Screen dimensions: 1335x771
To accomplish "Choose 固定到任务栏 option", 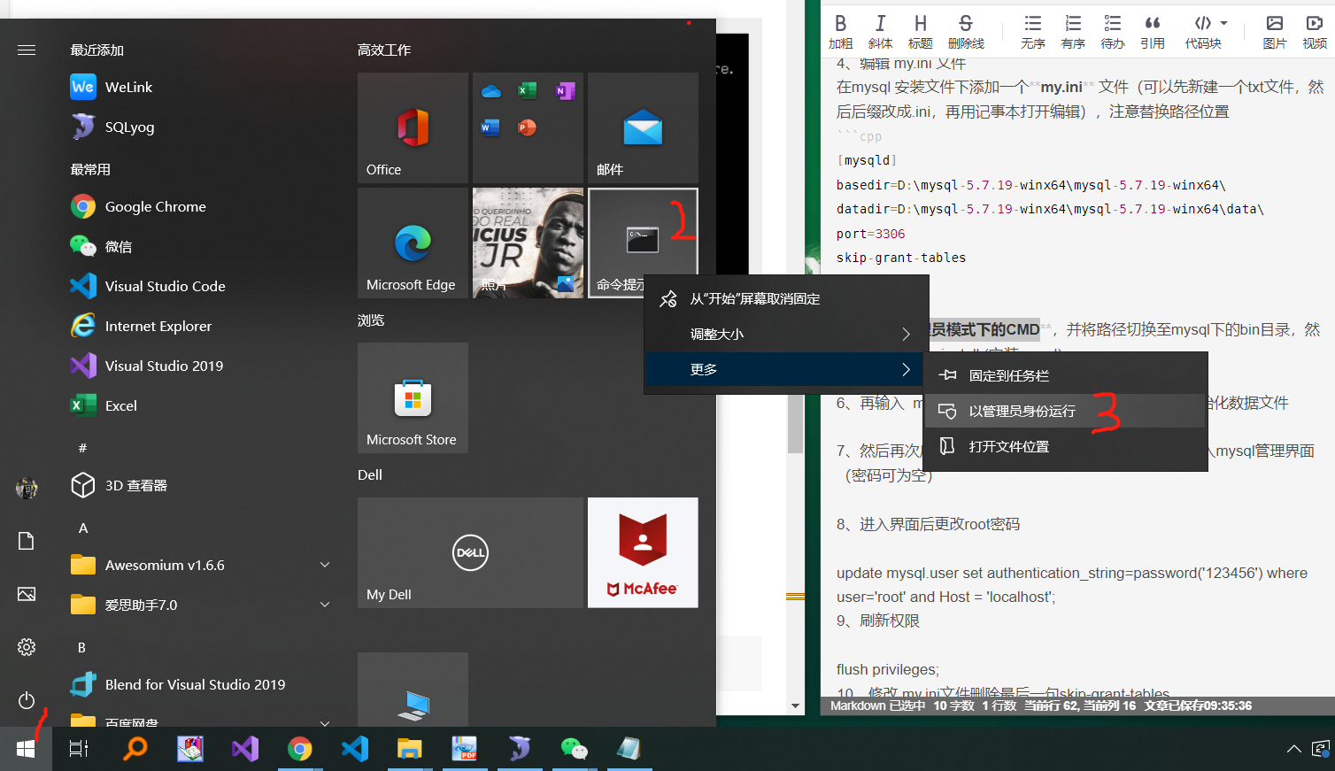I will 1065,375.
